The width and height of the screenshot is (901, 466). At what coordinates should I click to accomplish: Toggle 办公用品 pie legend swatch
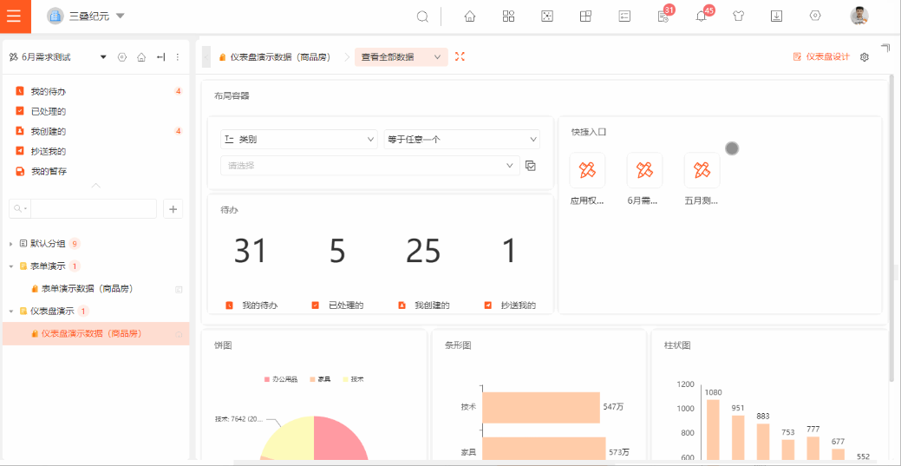point(266,380)
